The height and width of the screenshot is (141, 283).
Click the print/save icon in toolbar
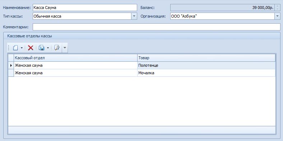(x=42, y=48)
